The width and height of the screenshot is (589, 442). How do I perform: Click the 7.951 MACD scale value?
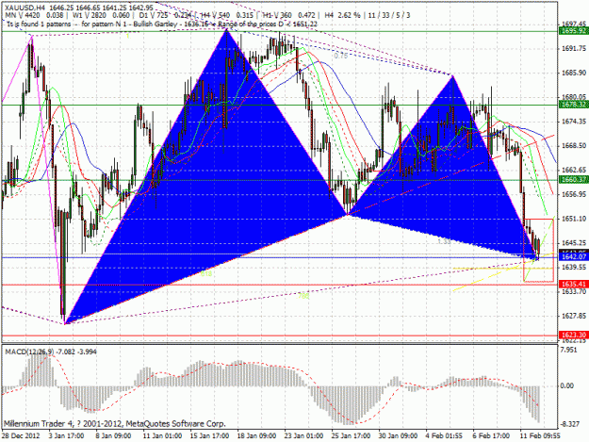tap(568, 351)
